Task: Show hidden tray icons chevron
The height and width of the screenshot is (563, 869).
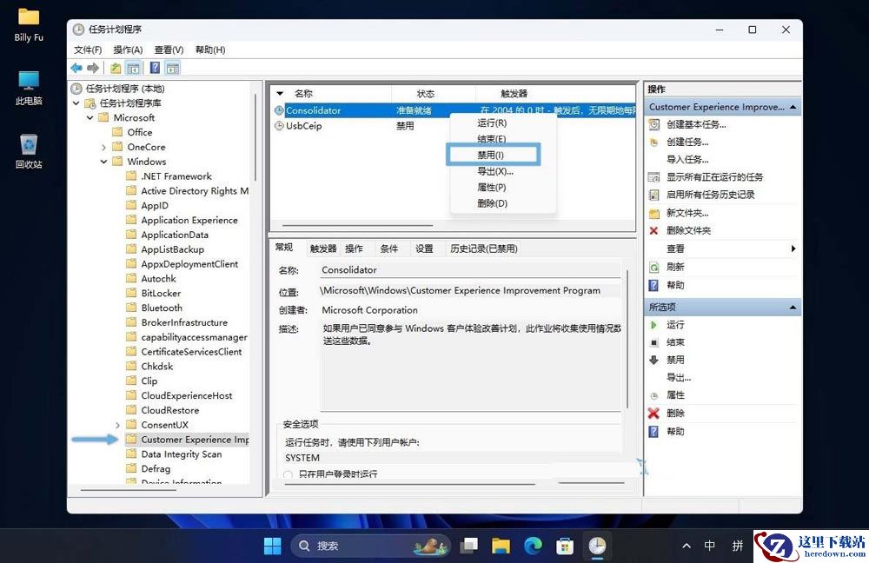Action: pos(687,546)
